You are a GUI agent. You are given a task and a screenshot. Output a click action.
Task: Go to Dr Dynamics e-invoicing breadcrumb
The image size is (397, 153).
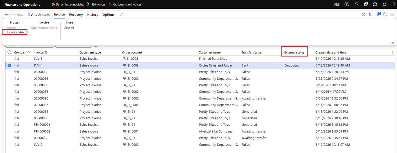(x=68, y=4)
